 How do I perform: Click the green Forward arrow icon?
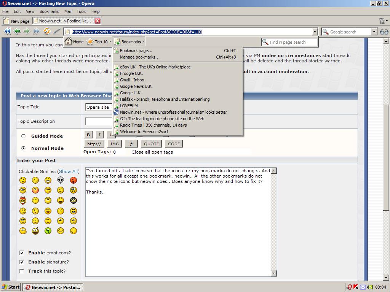(27, 31)
